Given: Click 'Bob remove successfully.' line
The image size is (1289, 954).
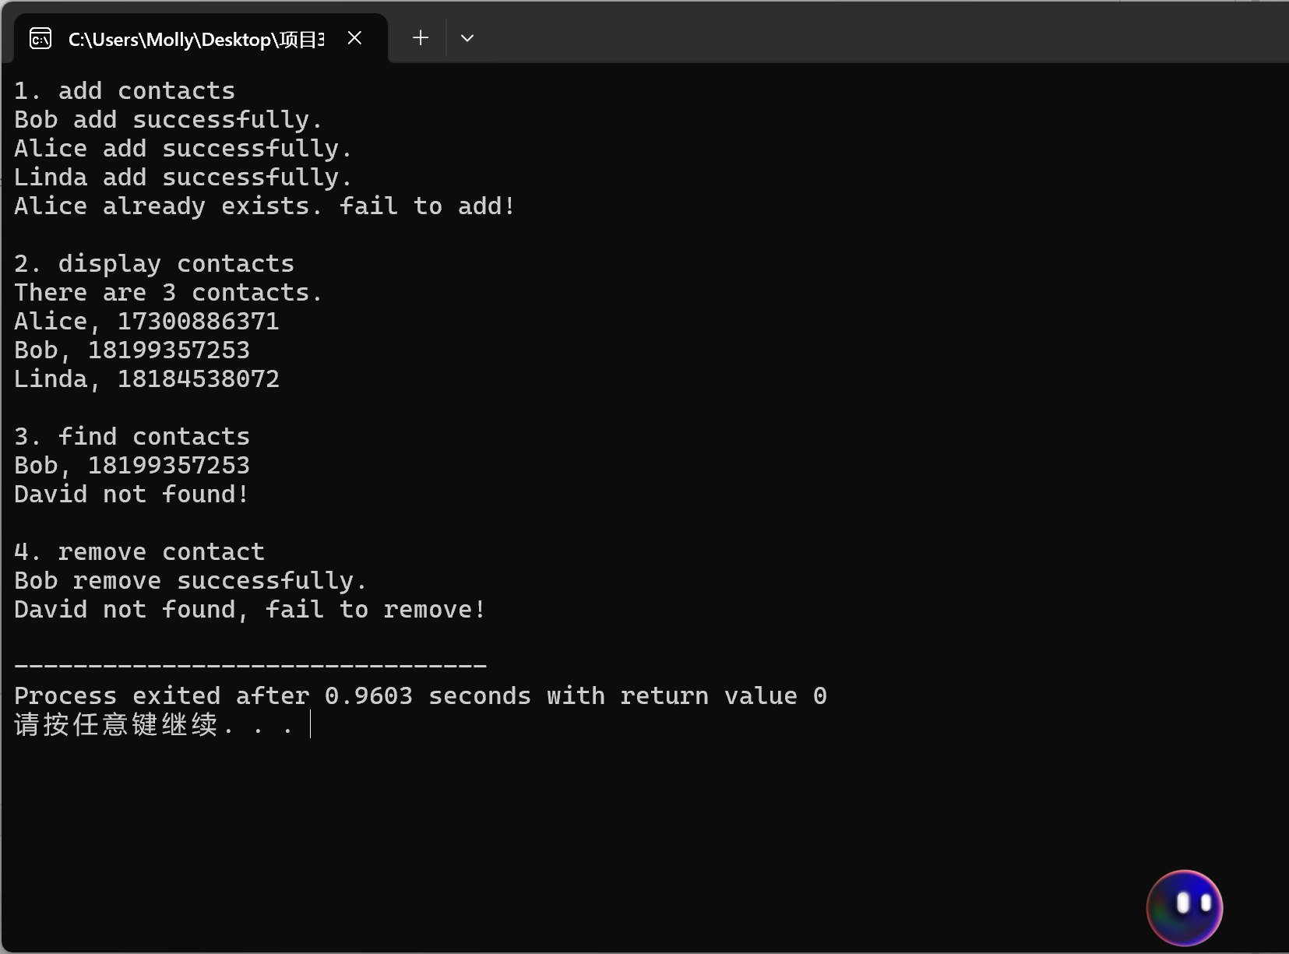Looking at the screenshot, I should [x=191, y=581].
